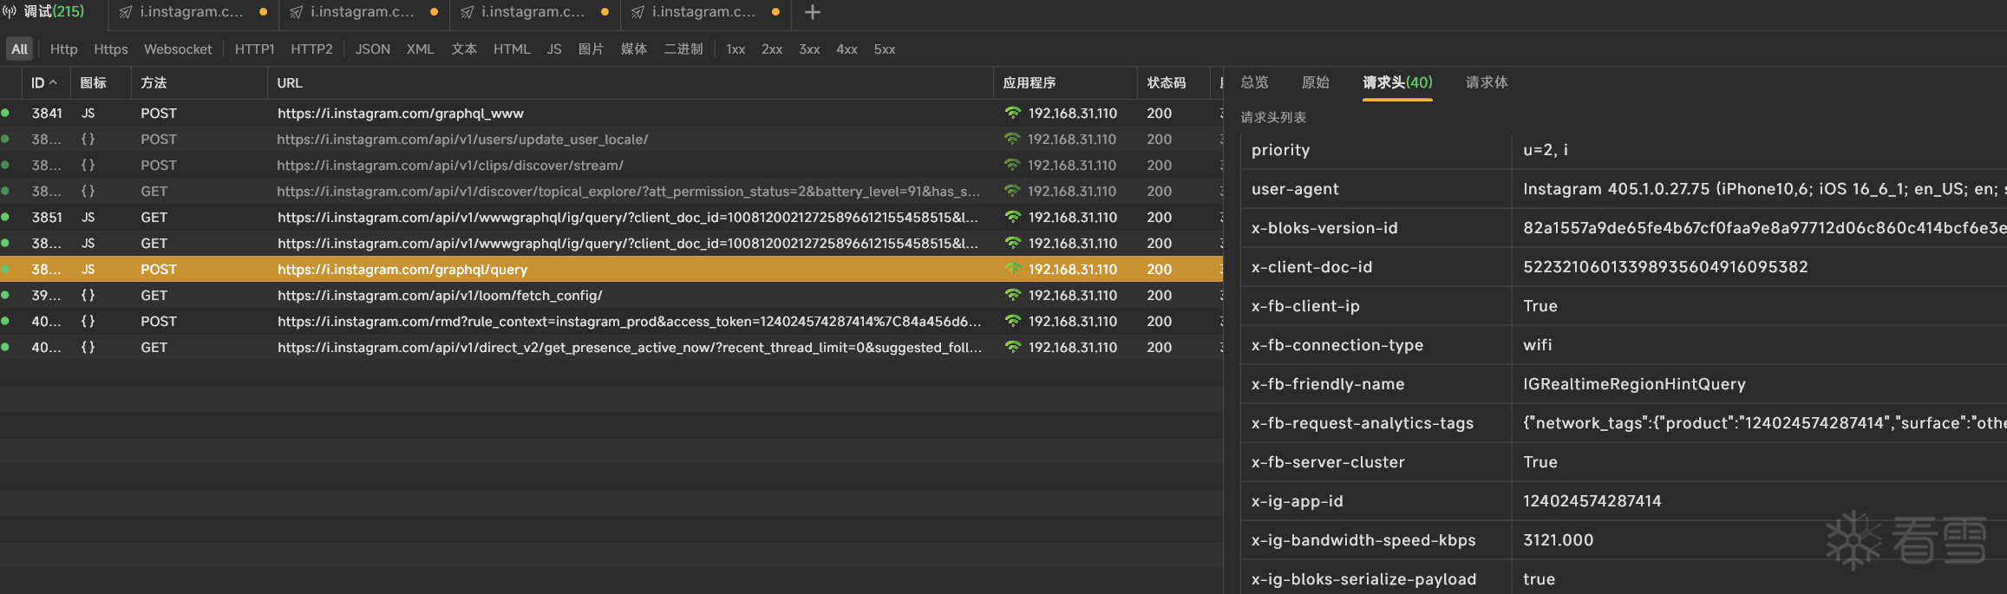The width and height of the screenshot is (2007, 594).
Task: Filter by 图片 images
Action: (x=591, y=49)
